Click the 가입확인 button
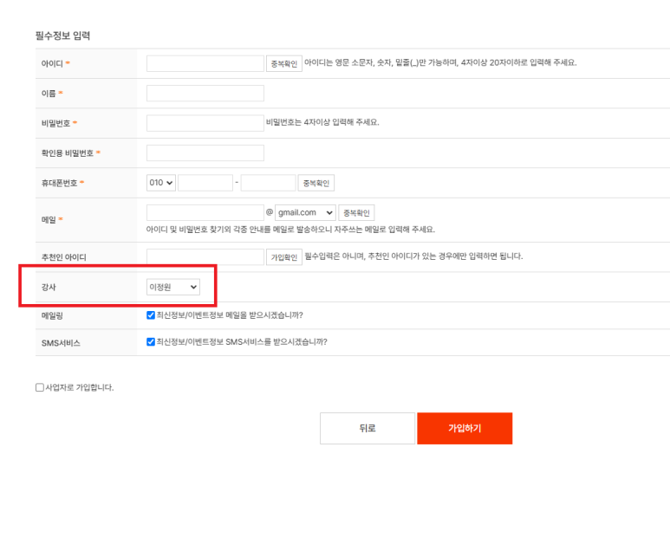Image resolution: width=670 pixels, height=551 pixels. click(284, 257)
